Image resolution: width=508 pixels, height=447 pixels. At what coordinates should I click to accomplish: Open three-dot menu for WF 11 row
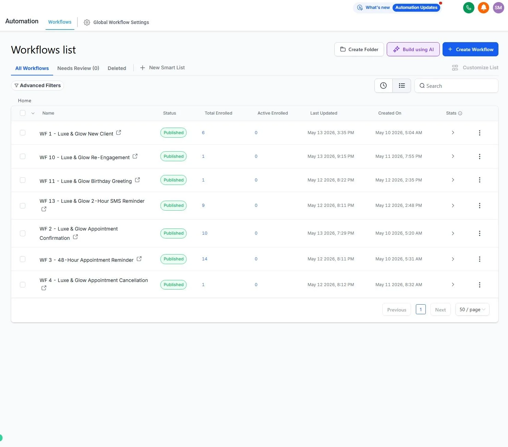coord(480,180)
